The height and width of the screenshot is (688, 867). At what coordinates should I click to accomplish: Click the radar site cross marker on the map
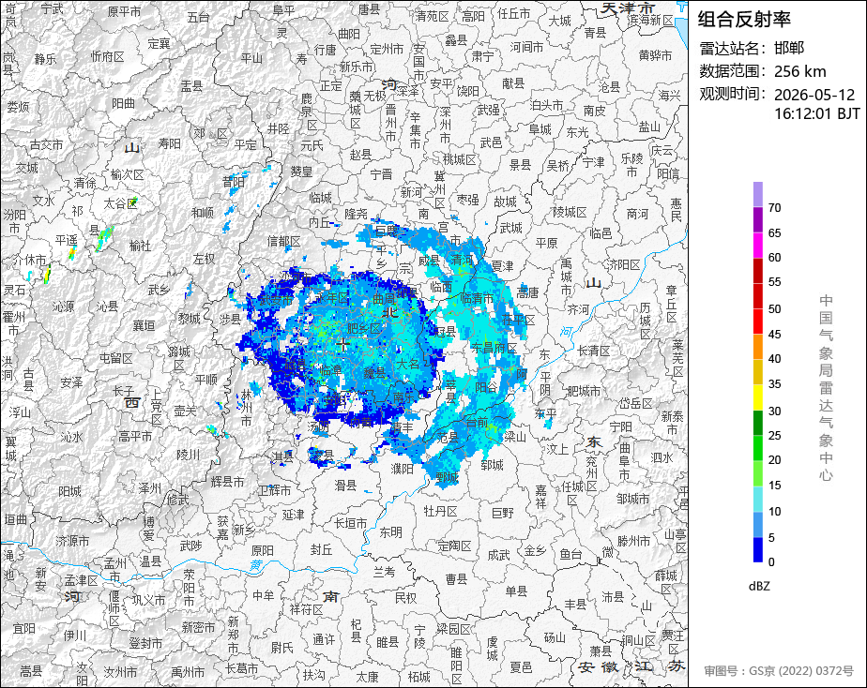tap(342, 344)
